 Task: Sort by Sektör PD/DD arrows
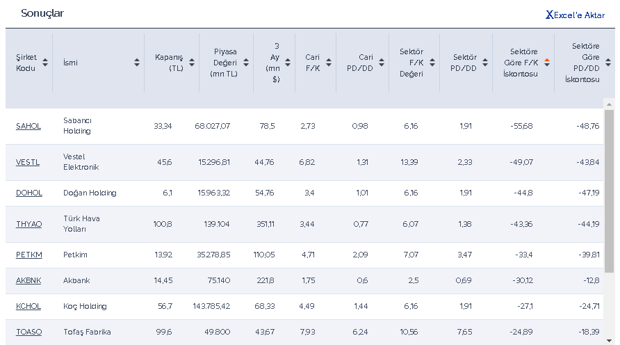485,63
